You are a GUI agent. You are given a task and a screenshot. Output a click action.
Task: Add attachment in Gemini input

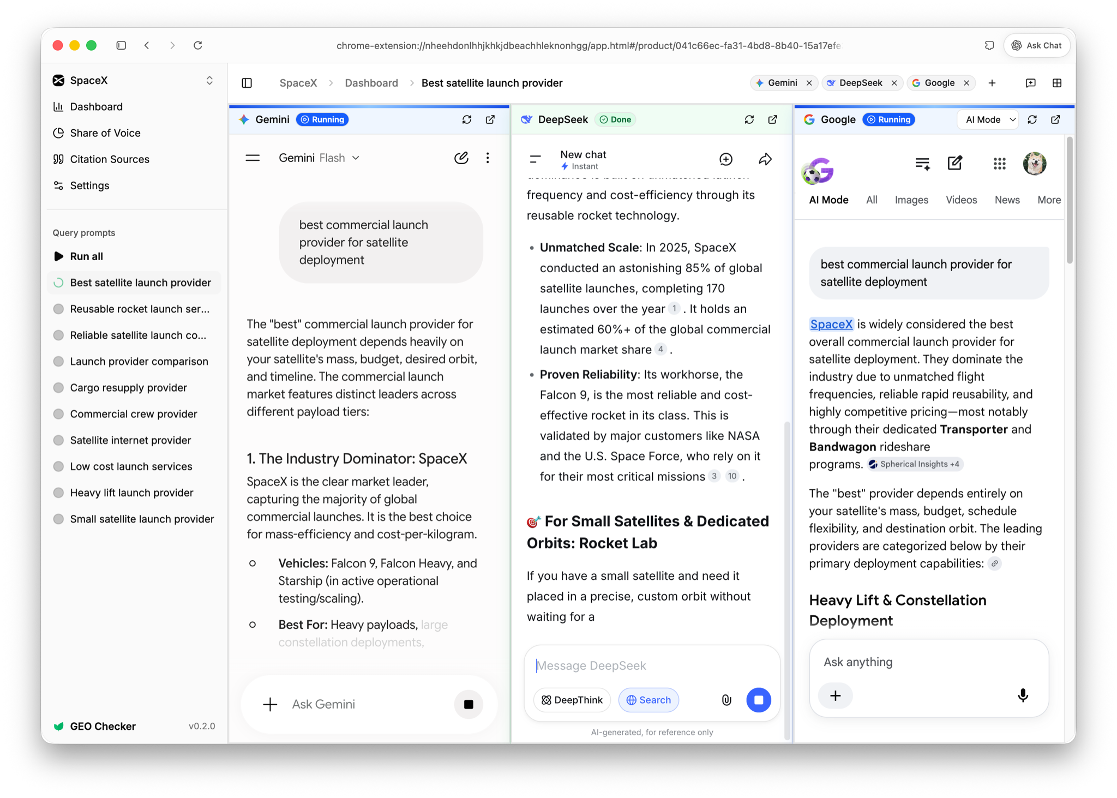click(x=270, y=704)
